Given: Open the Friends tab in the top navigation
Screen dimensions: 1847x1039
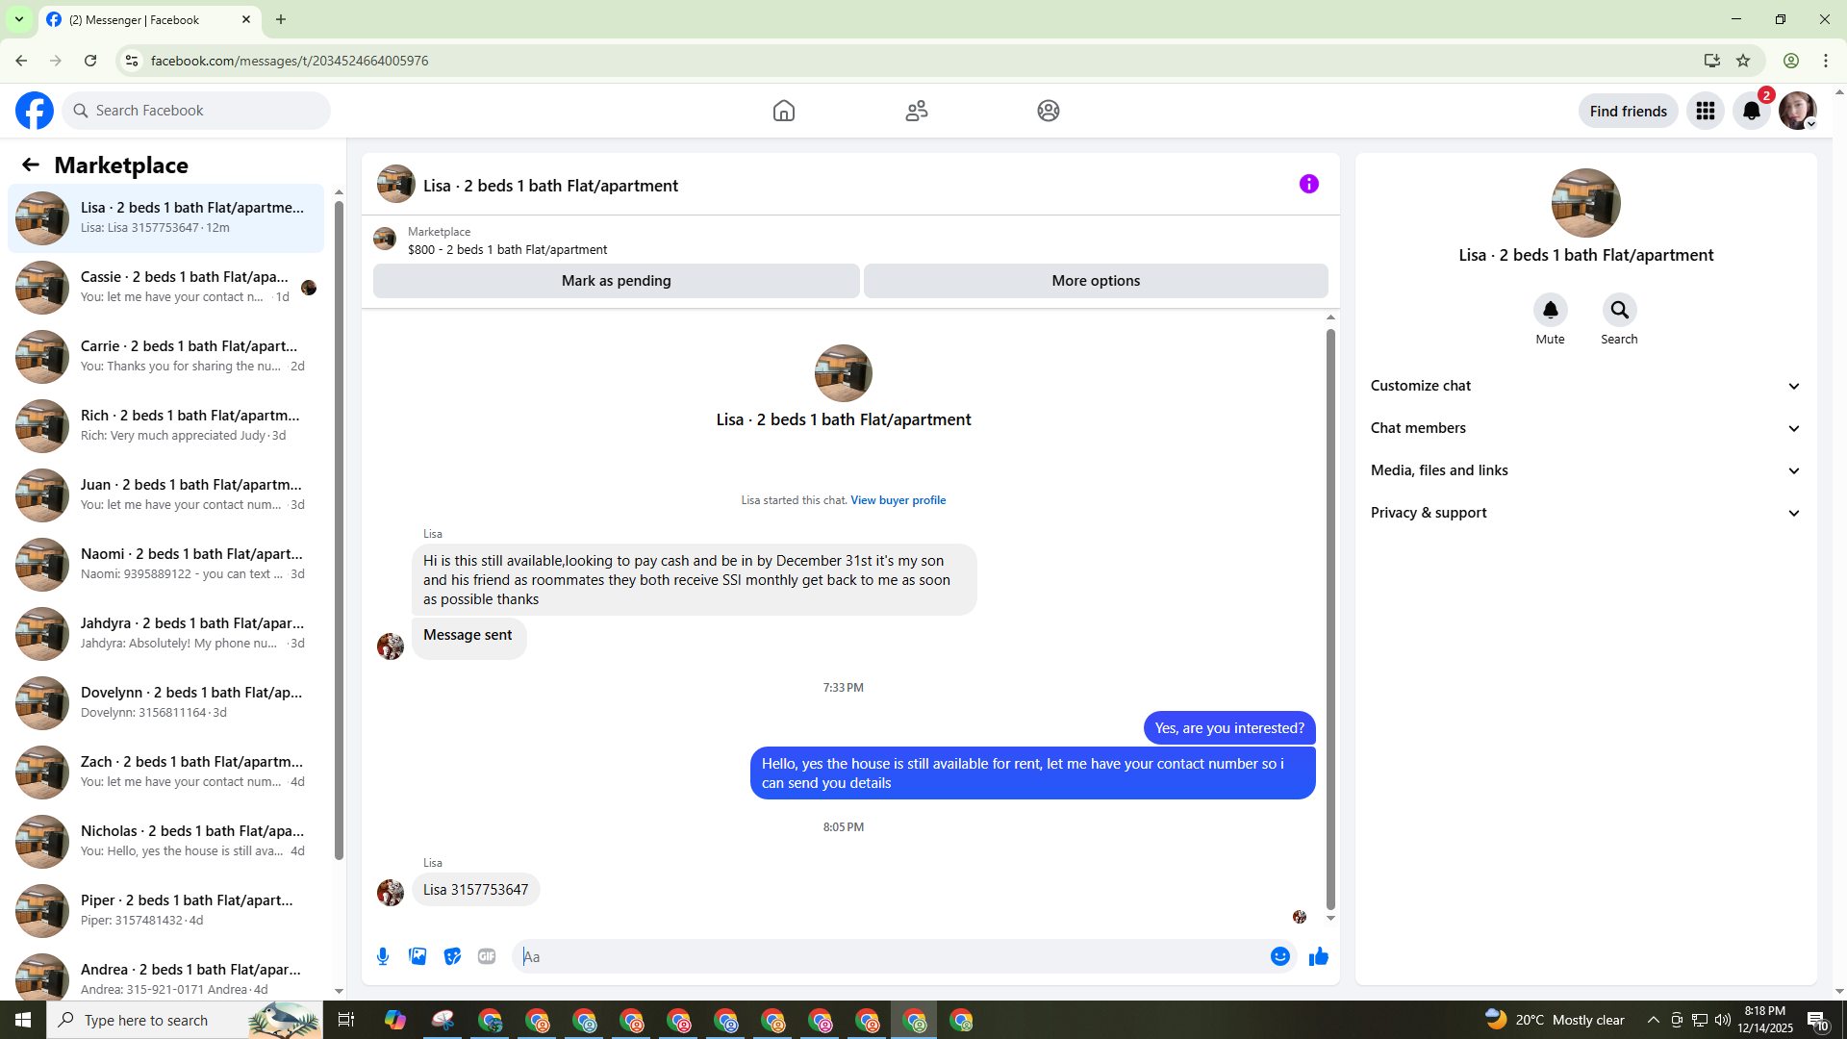Looking at the screenshot, I should pyautogui.click(x=916, y=111).
